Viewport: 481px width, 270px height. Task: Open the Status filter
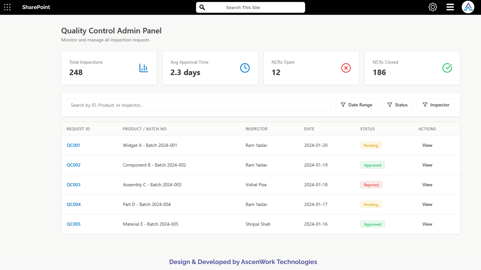pos(397,105)
